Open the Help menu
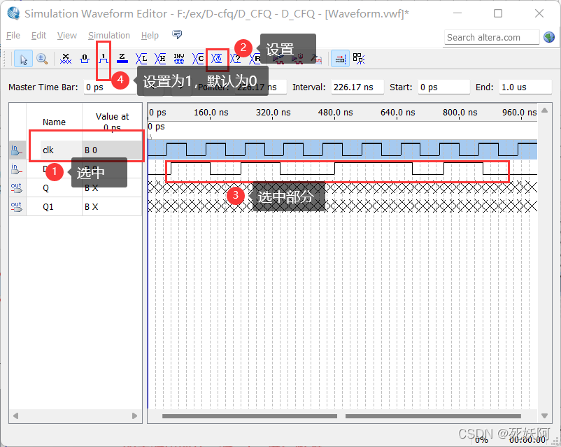The width and height of the screenshot is (561, 447). click(150, 36)
